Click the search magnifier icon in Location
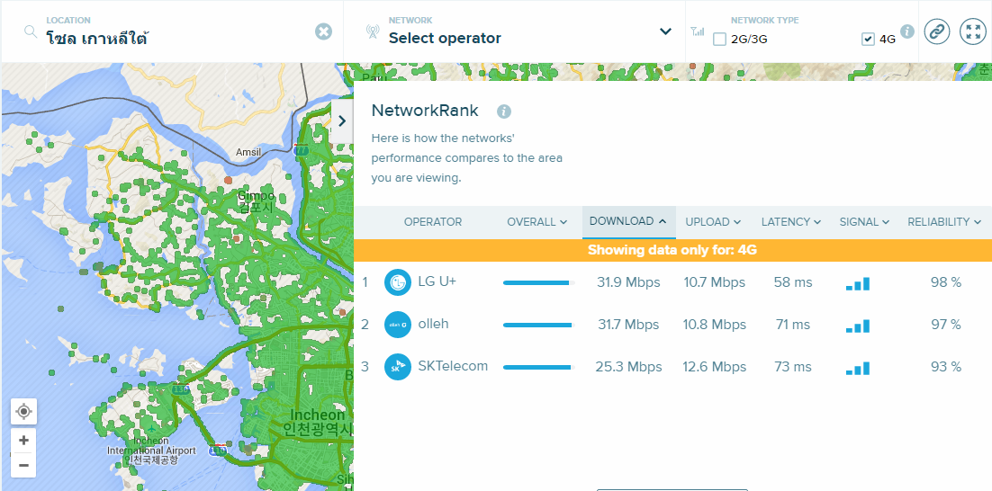The image size is (992, 491). click(31, 31)
